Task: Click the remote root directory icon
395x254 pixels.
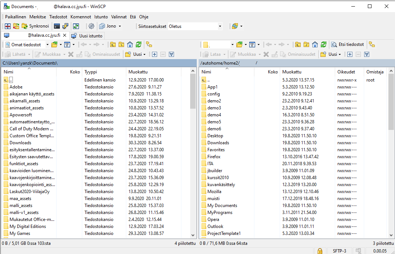Action: [306, 44]
